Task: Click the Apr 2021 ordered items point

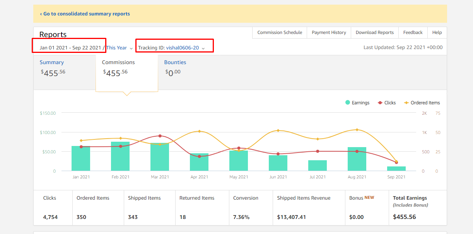Action: click(199, 131)
